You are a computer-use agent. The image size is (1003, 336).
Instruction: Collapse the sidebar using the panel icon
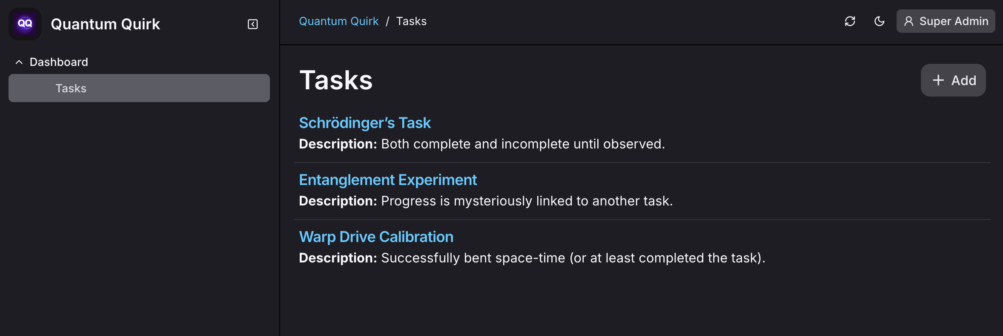253,24
